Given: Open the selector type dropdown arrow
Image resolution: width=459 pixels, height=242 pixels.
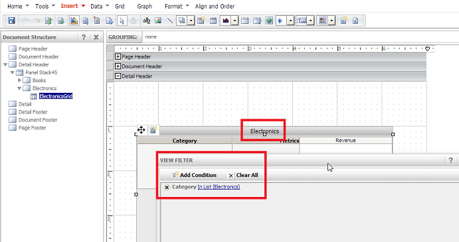Looking at the screenshot, I should point(290,21).
